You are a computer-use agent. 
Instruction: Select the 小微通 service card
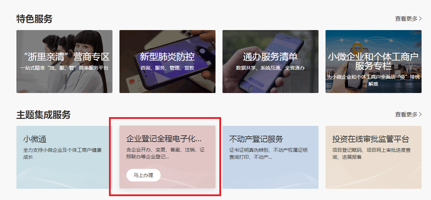pos(64,157)
